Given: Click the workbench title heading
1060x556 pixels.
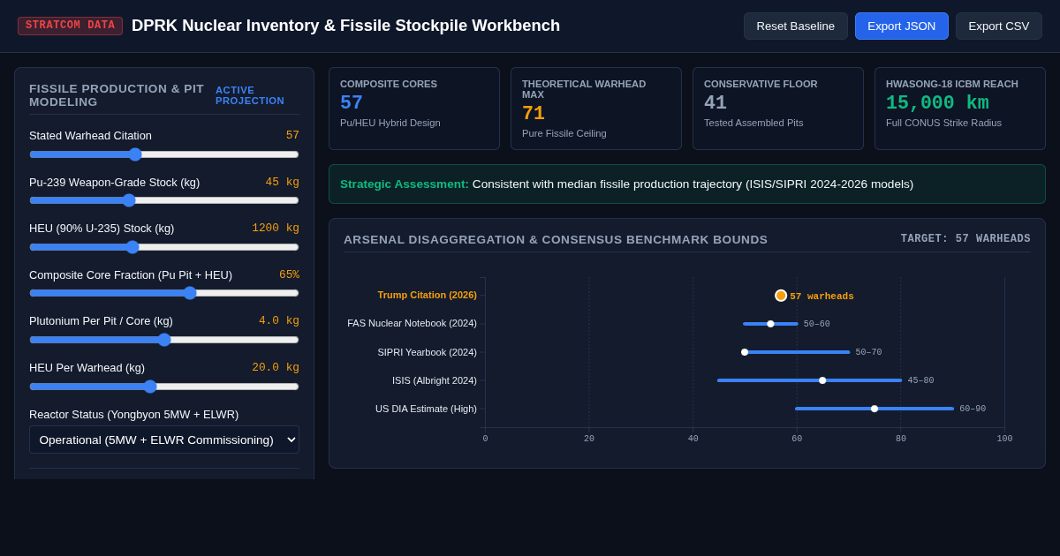Looking at the screenshot, I should [x=345, y=26].
